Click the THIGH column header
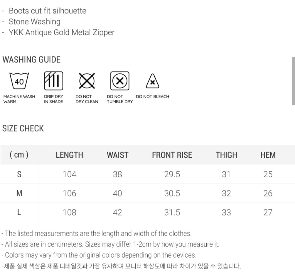This screenshot has height=277, width=295. pos(226,155)
